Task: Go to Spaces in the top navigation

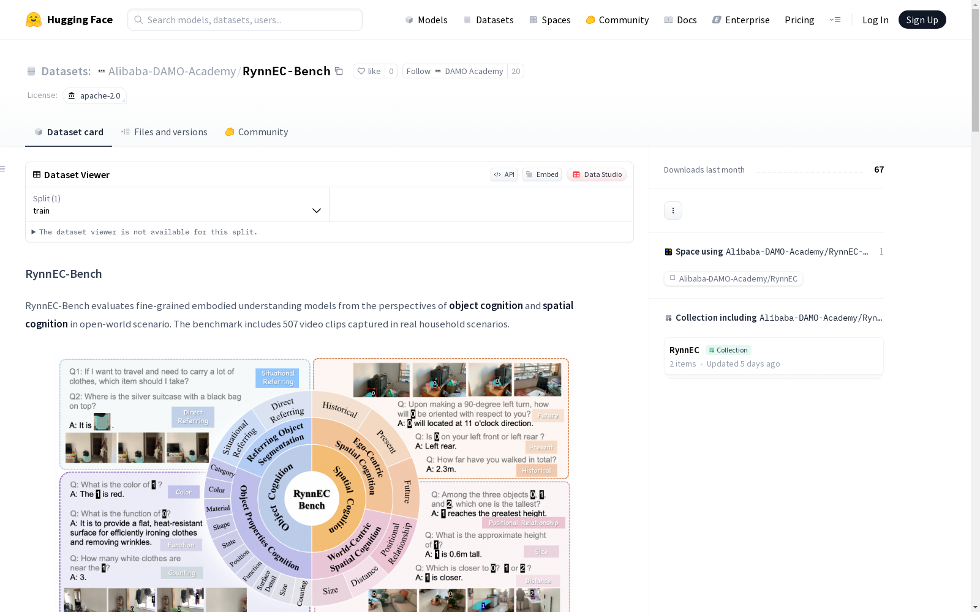Action: [550, 20]
